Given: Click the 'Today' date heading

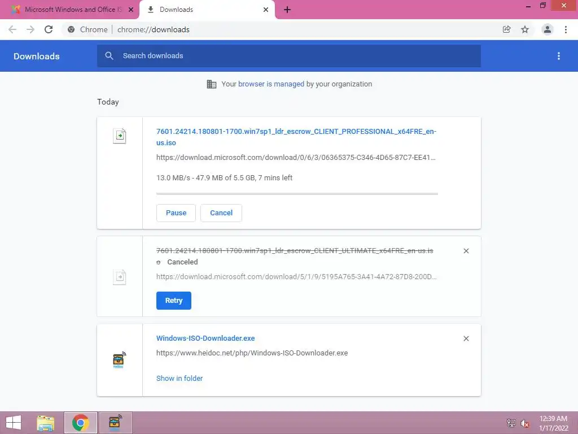Looking at the screenshot, I should tap(108, 102).
